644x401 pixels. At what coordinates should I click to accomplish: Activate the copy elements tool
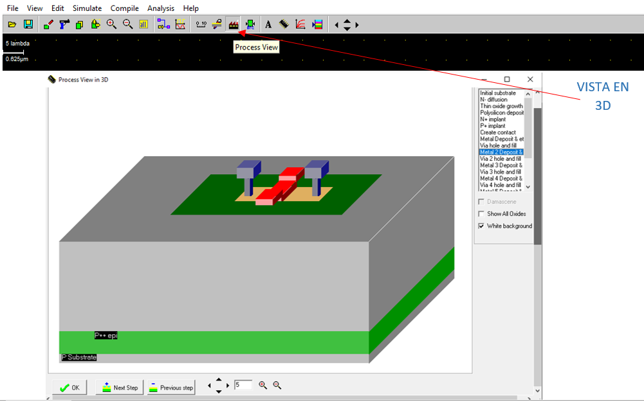(x=80, y=24)
